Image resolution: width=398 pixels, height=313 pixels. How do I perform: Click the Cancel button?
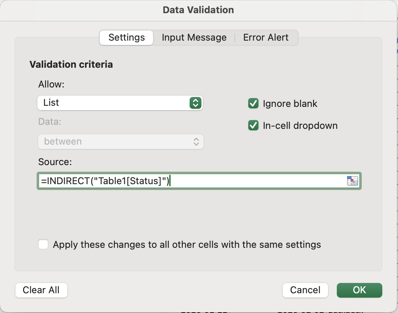pyautogui.click(x=305, y=290)
